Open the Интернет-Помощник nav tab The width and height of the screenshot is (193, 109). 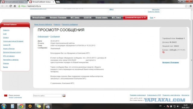pyautogui.click(x=58, y=18)
